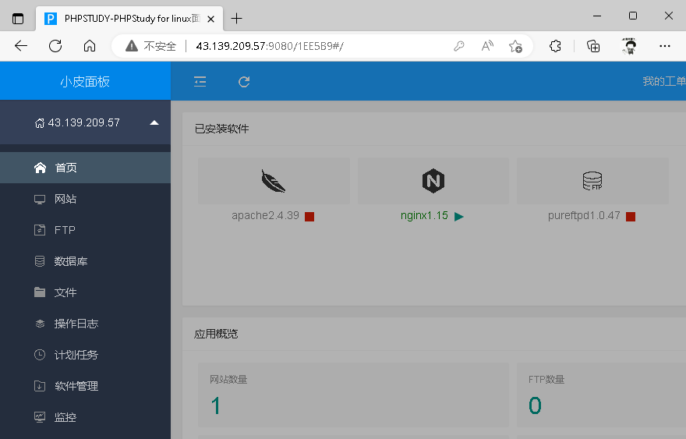The height and width of the screenshot is (439, 686).
Task: Add page to favorites star icon
Action: [x=515, y=46]
